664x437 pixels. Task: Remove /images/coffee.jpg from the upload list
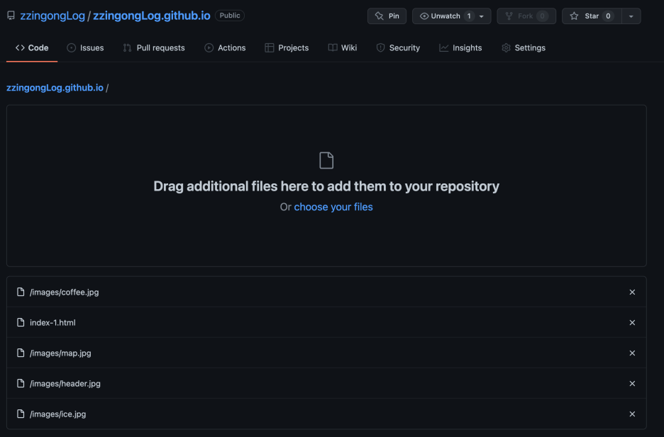click(x=632, y=292)
